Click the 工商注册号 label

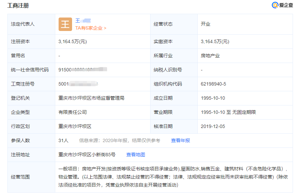click(23, 84)
